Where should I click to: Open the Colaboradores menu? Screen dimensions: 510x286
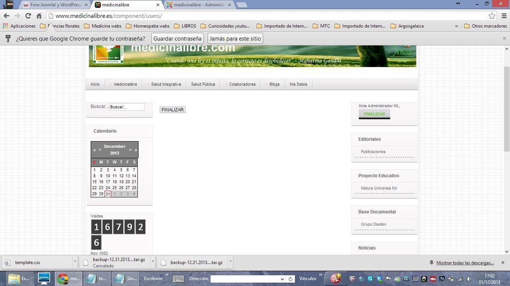[240, 84]
